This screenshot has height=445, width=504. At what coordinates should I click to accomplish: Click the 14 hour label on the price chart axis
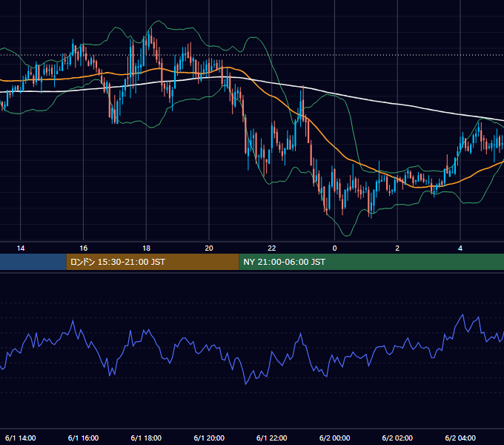[21, 248]
